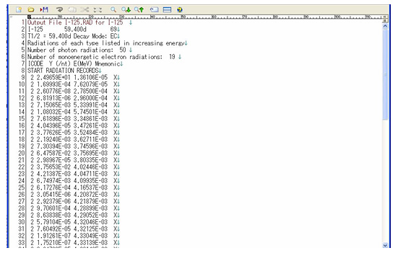
Task: Click the value '4.32125E-03' on line 31
Action: pos(90,229)
